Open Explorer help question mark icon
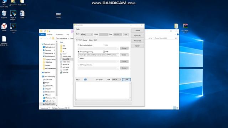Screen dimensions: 228x128 coord(178,34)
